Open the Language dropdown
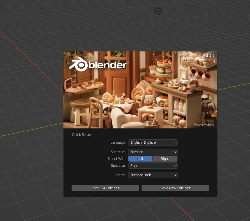This screenshot has height=221, width=250. pyautogui.click(x=153, y=142)
